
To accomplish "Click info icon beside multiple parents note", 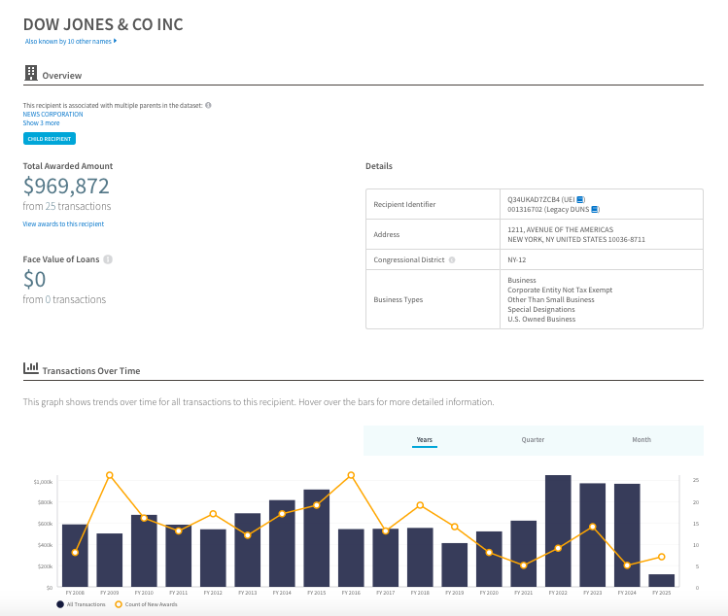I will pyautogui.click(x=208, y=105).
